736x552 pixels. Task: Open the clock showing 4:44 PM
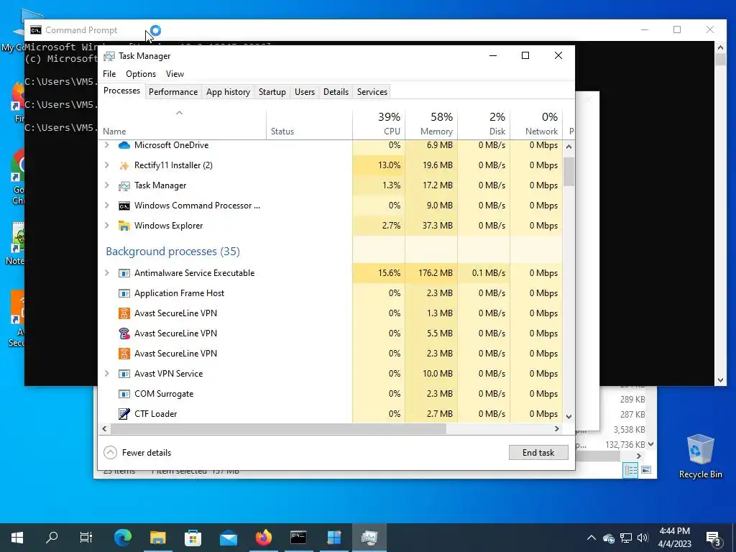coord(674,538)
